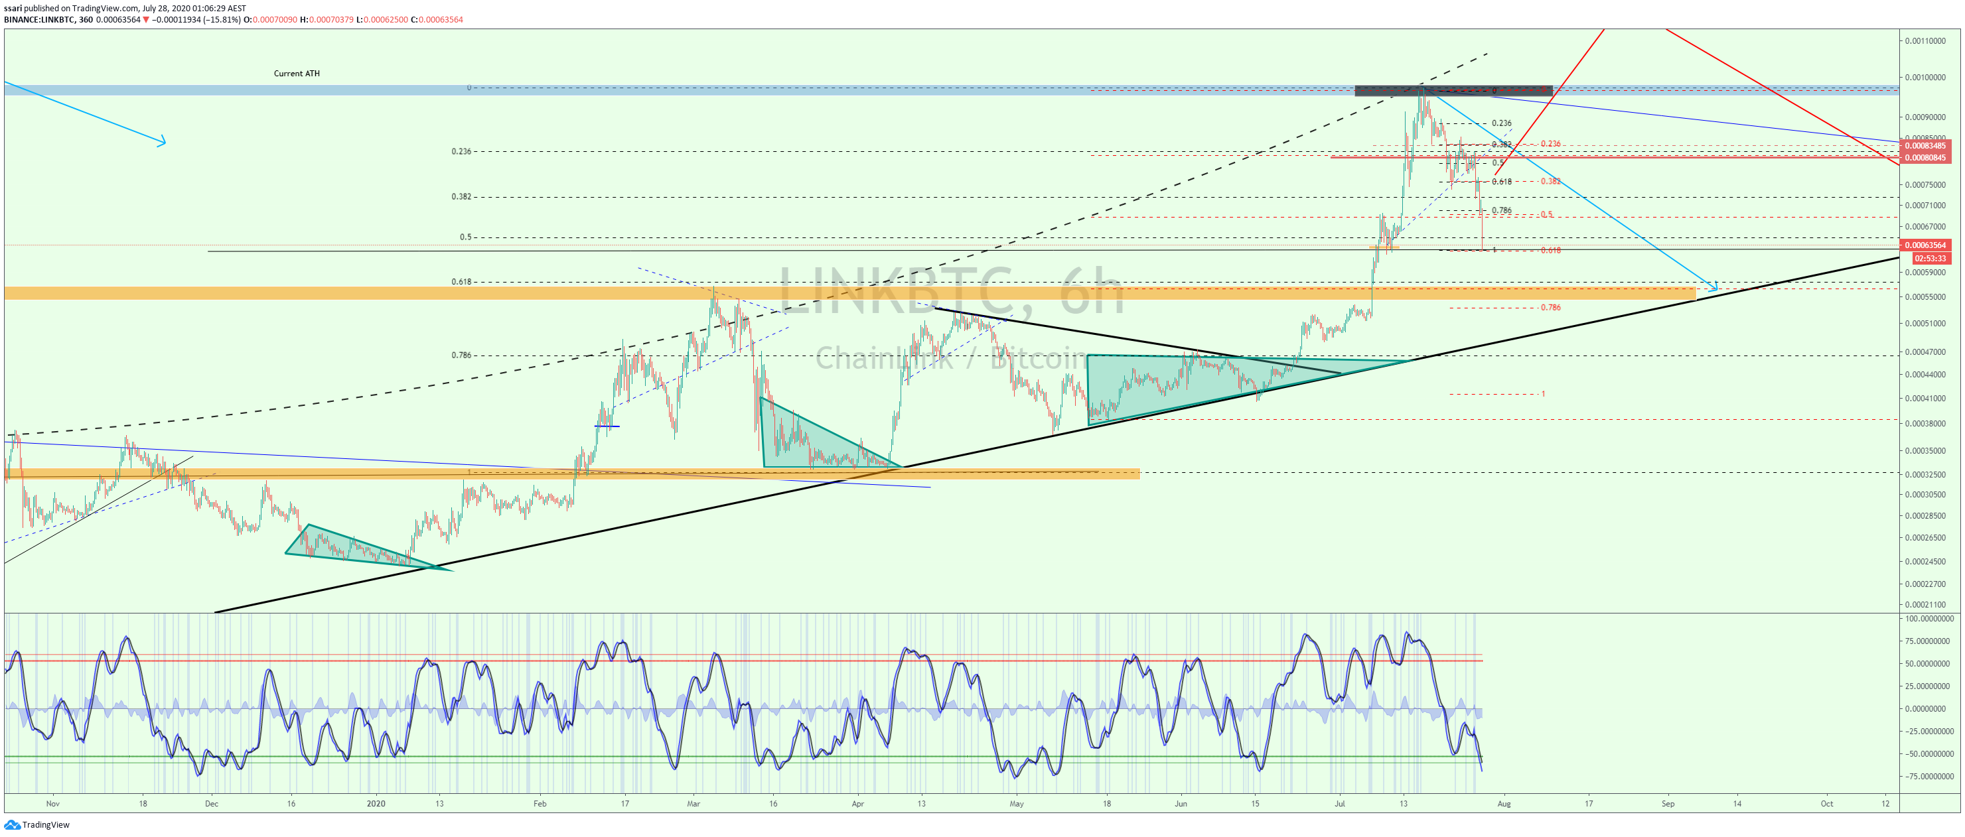Viewport: 1965px width, 837px height.
Task: Click the May label on time axis
Action: point(1016,803)
